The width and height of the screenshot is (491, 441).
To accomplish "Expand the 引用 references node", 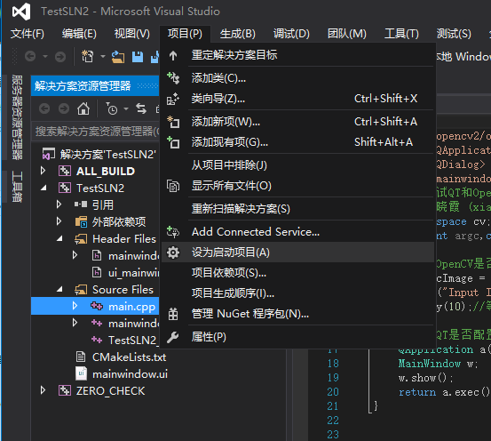I will pos(59,204).
